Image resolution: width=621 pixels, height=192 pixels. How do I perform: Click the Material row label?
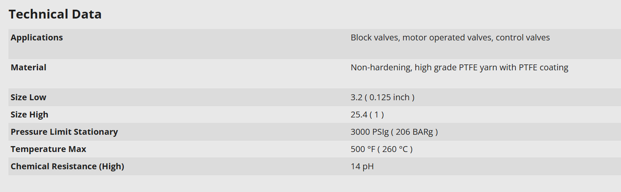[28, 67]
